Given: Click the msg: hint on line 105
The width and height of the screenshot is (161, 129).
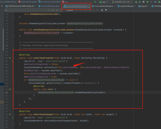Looking at the screenshot, I should pyautogui.click(x=40, y=61).
